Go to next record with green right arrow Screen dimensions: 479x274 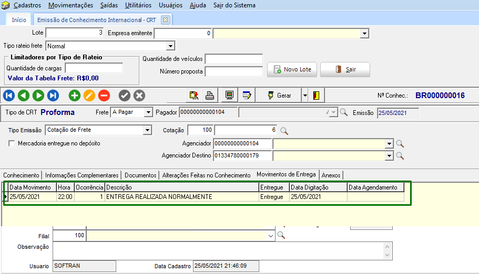pyautogui.click(x=38, y=96)
